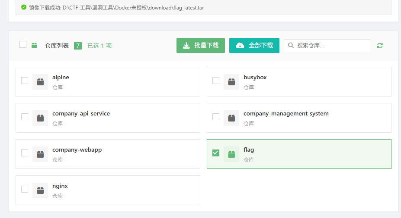401x218 pixels.
Task: Focus the 搜索仓库 search field
Action: pos(331,46)
